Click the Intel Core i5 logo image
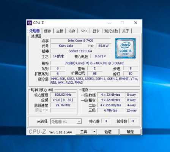The height and width of the screenshot is (152, 170). coord(126,48)
